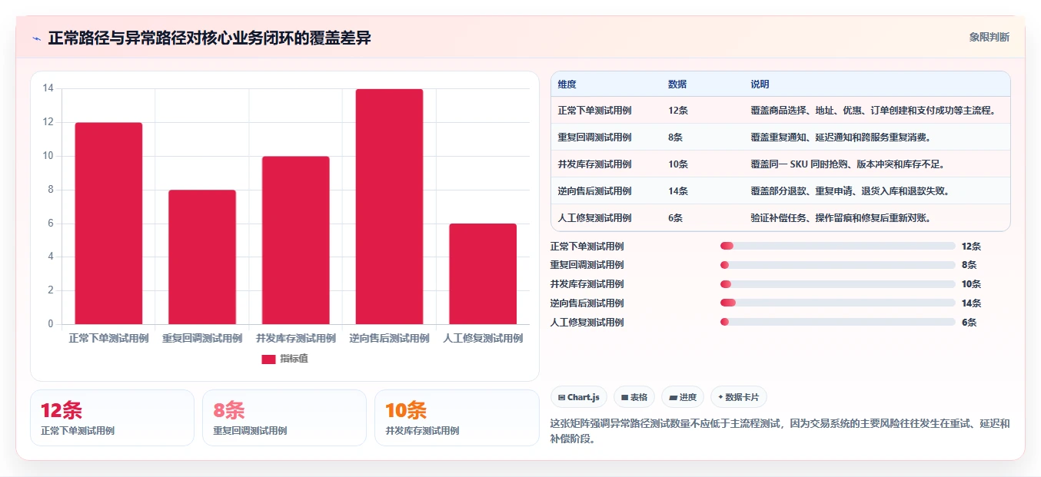Image resolution: width=1041 pixels, height=477 pixels.
Task: Click the 正常下单测试用例 progress bar
Action: point(837,246)
